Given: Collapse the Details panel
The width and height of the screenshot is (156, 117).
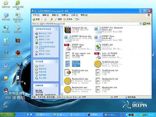Looking at the screenshot, I should 56,85.
